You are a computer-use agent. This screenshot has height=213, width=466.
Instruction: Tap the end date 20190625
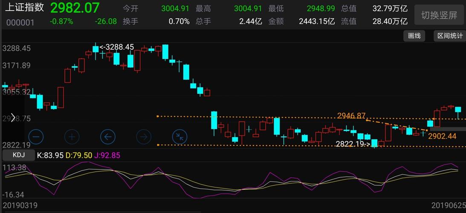pyautogui.click(x=448, y=205)
